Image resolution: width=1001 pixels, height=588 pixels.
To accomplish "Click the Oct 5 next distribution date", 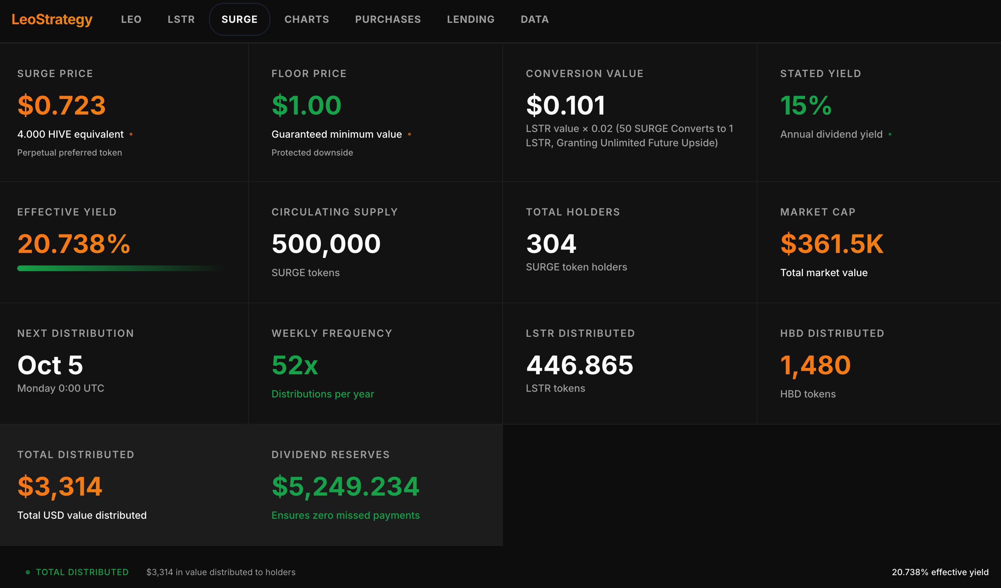I will (x=50, y=365).
